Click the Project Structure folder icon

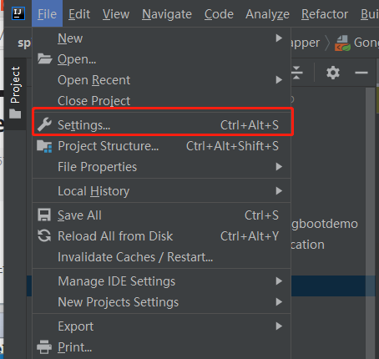(x=44, y=146)
